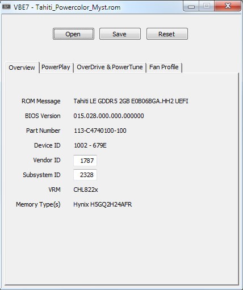Click the Device ID label

tap(47, 145)
